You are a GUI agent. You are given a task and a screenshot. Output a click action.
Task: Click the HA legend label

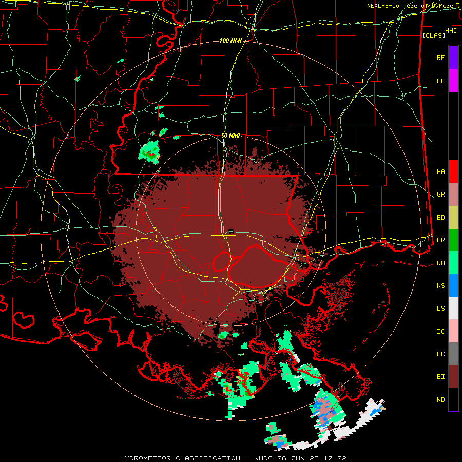440,172
